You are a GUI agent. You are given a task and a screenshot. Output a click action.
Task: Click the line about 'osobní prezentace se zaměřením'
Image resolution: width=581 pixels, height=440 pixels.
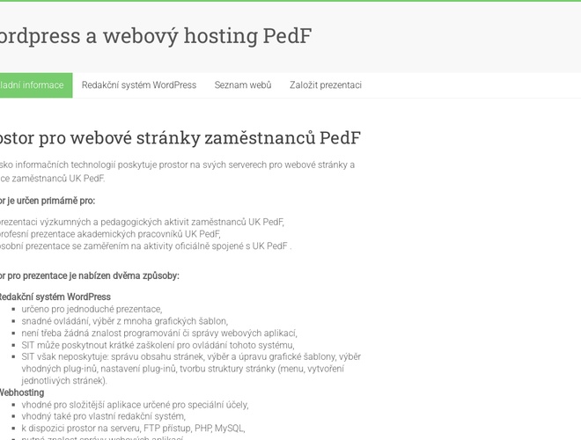click(145, 246)
